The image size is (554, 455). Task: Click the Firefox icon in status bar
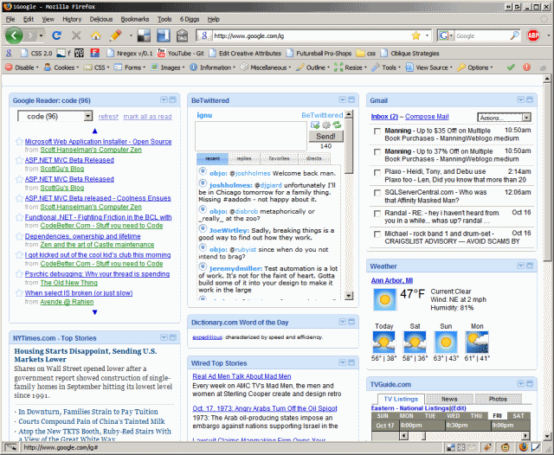523,447
